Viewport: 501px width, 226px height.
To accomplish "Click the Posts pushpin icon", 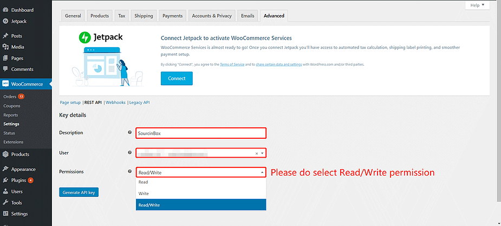I will point(5,36).
